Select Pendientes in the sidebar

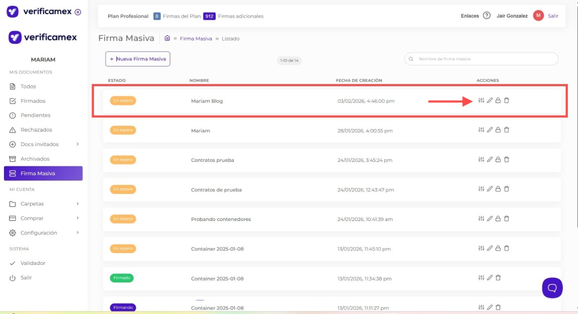35,115
